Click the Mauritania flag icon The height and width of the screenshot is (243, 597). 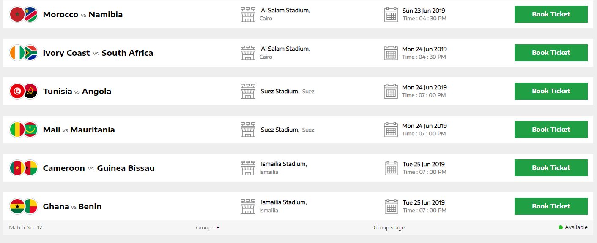(x=30, y=130)
